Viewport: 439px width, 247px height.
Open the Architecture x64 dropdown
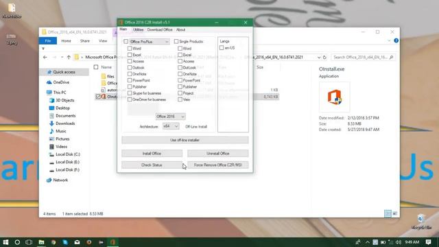coord(171,126)
